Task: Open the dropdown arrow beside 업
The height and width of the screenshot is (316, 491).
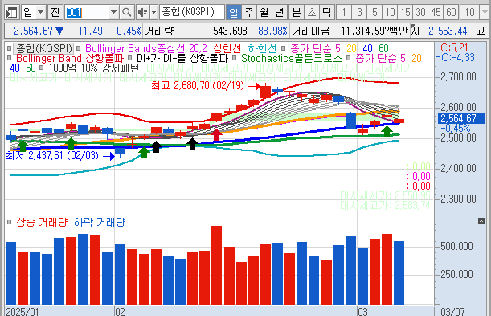Action: tap(41, 12)
